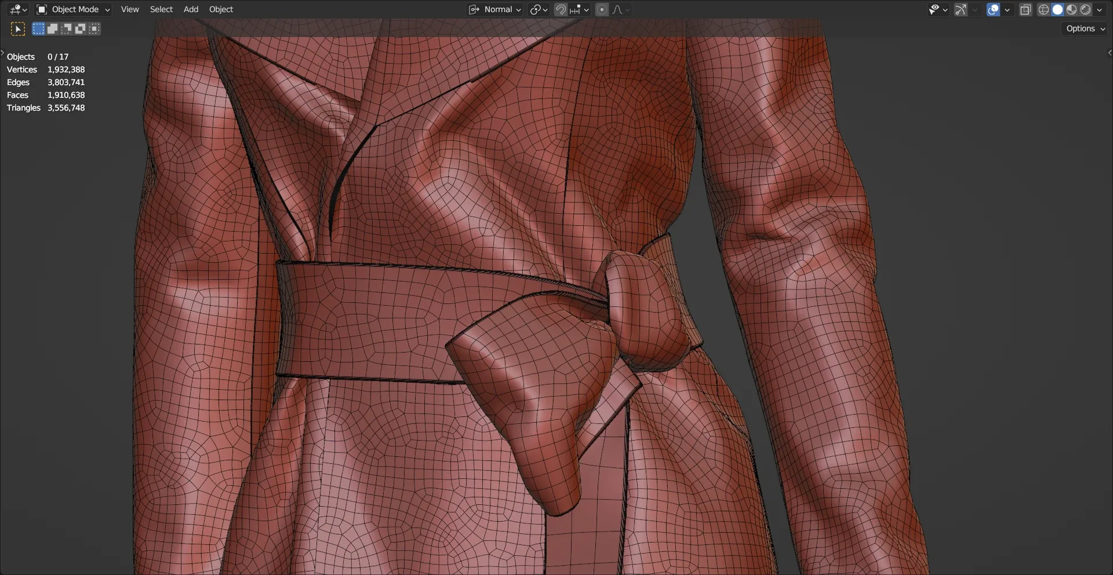
Task: Open snapping options dropdown
Action: [580, 9]
